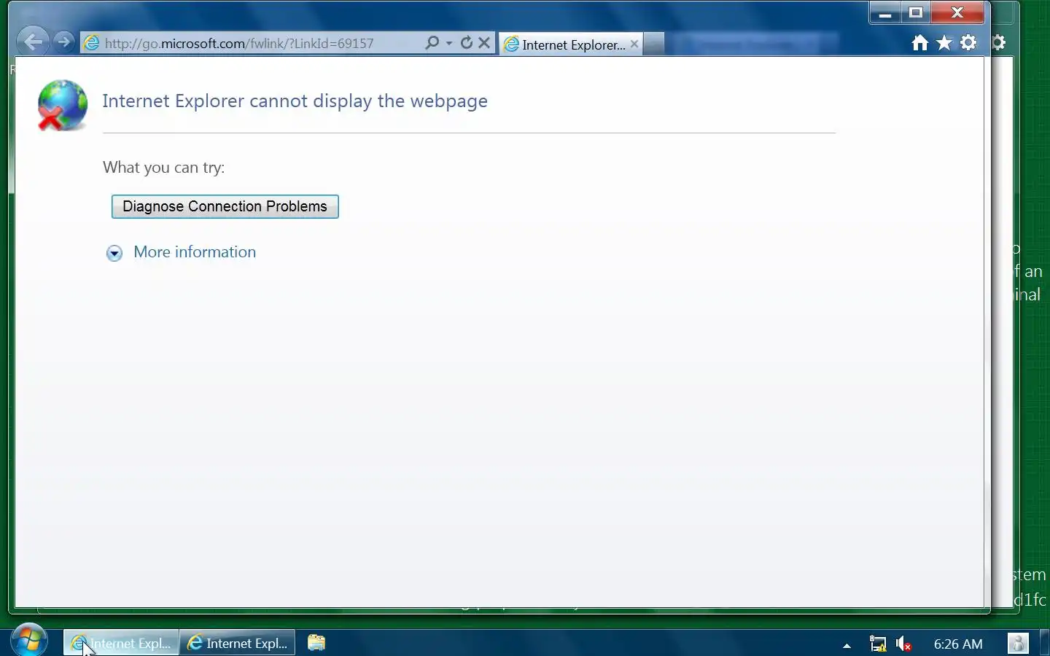Refresh the page with the reload icon
1050x656 pixels.
click(x=467, y=43)
